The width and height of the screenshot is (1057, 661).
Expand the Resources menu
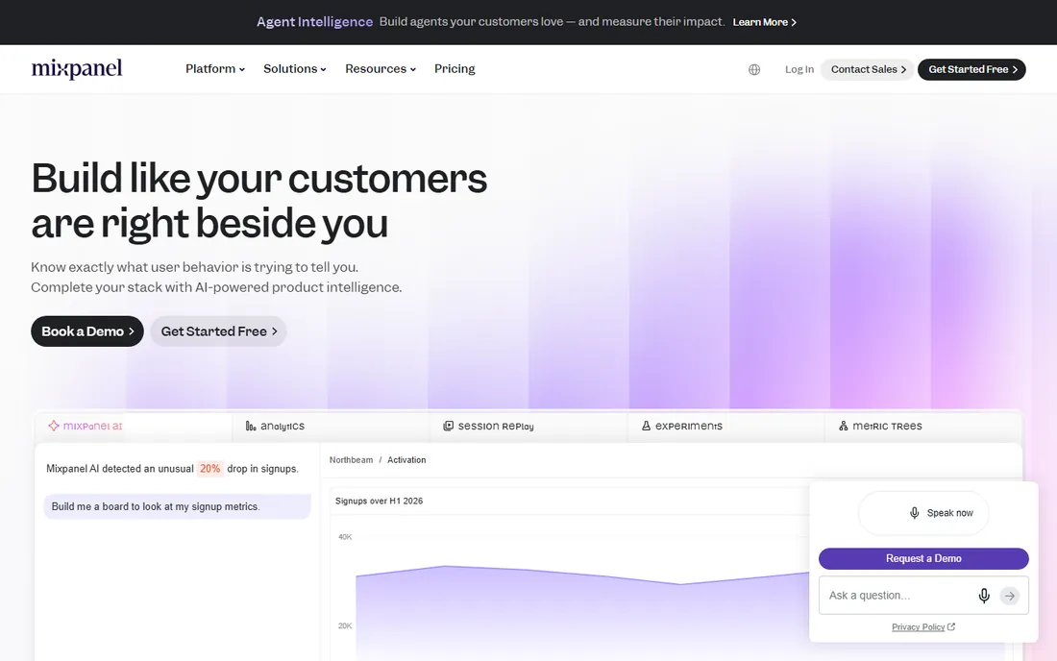pos(381,69)
